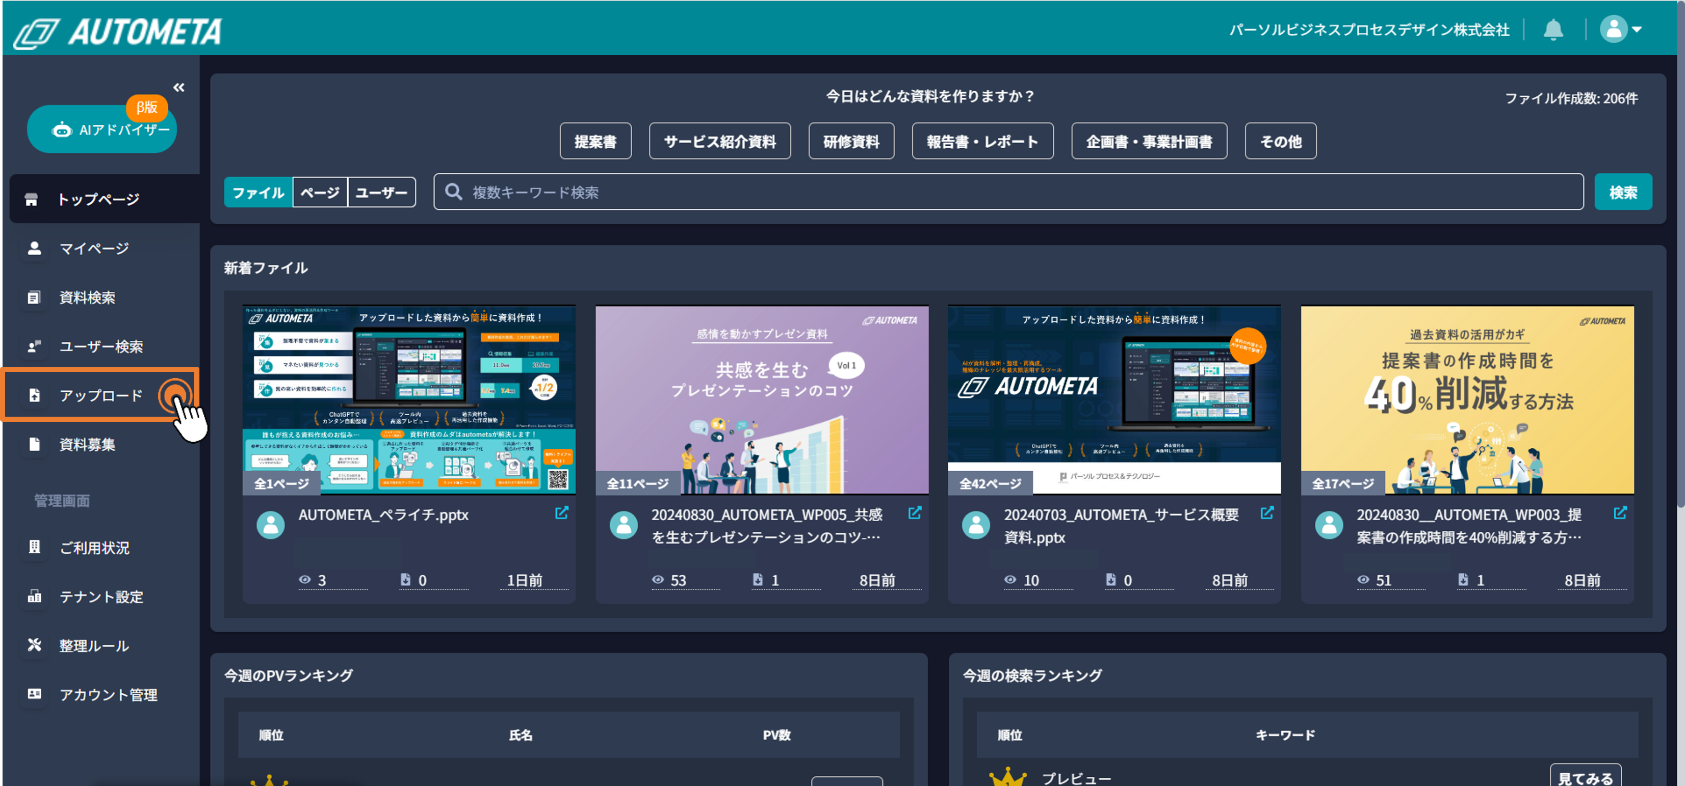Open the AIアドバイザー beta button
This screenshot has width=1685, height=786.
coord(102,129)
